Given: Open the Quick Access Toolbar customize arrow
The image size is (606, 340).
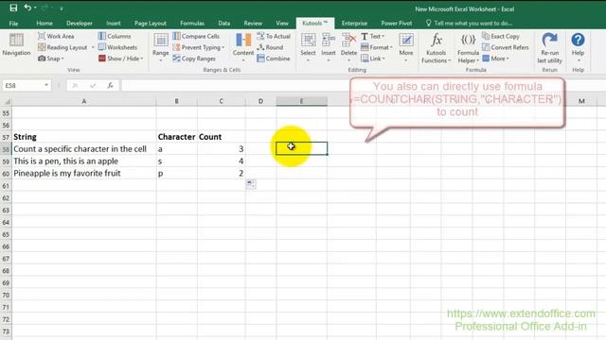Looking at the screenshot, I should [x=61, y=8].
